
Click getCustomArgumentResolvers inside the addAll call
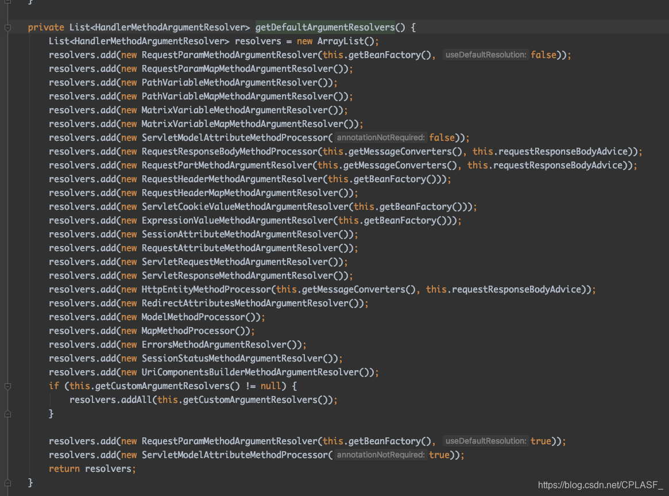(250, 400)
